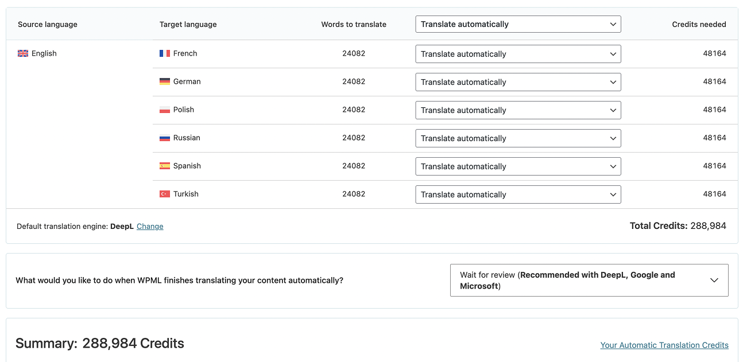
Task: Open translation method dropdown for Spanish
Action: tap(518, 166)
